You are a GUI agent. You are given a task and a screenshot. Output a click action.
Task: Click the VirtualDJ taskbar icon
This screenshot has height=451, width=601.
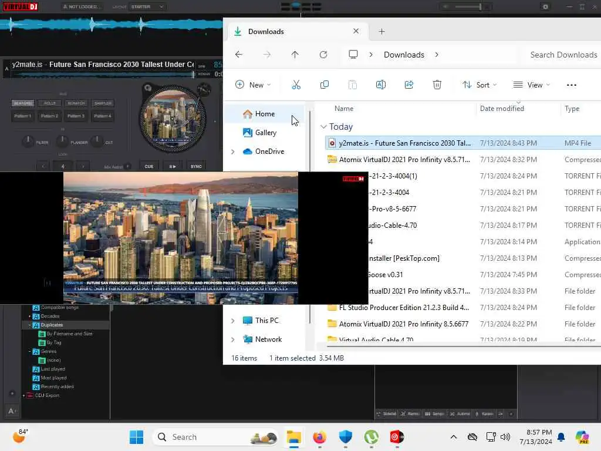[x=397, y=437]
